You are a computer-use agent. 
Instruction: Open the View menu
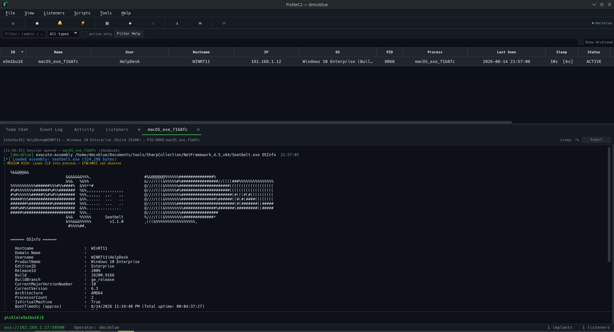(x=29, y=13)
